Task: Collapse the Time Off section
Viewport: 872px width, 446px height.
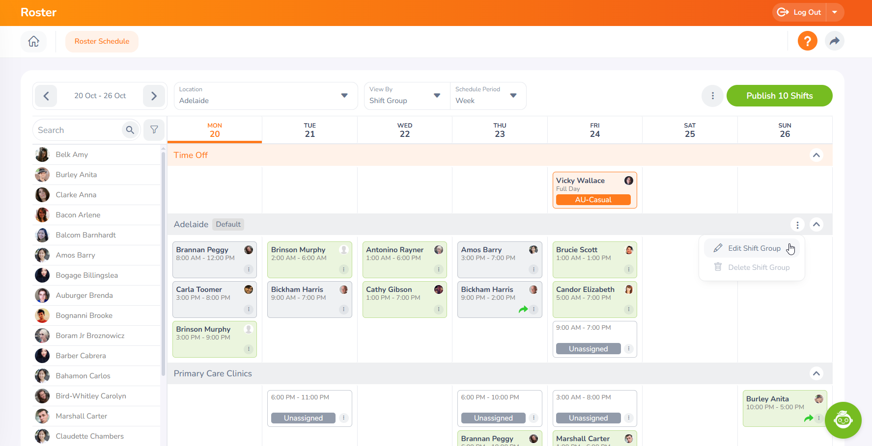Action: [816, 155]
